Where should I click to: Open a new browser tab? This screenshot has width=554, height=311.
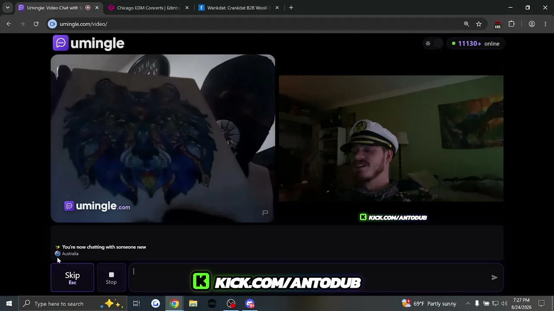tap(291, 8)
